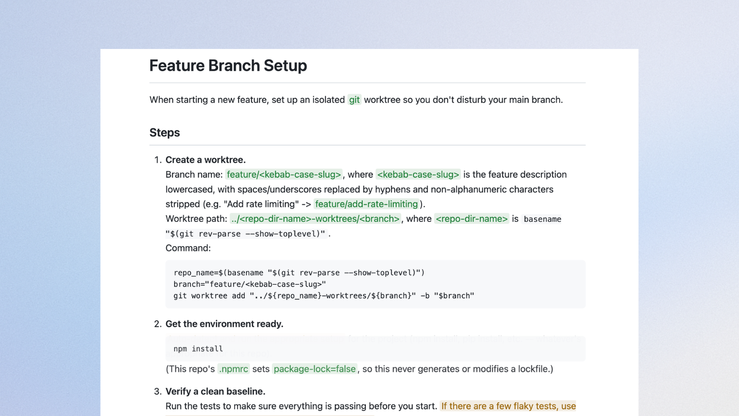Click the Feature Branch Setup heading

[228, 66]
